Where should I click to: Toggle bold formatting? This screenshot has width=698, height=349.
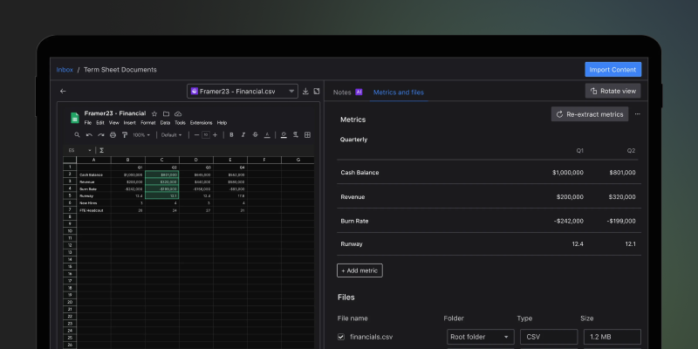tap(231, 135)
